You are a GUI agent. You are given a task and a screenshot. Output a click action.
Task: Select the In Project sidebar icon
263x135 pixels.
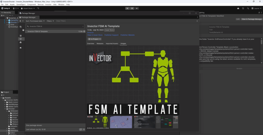21,27
